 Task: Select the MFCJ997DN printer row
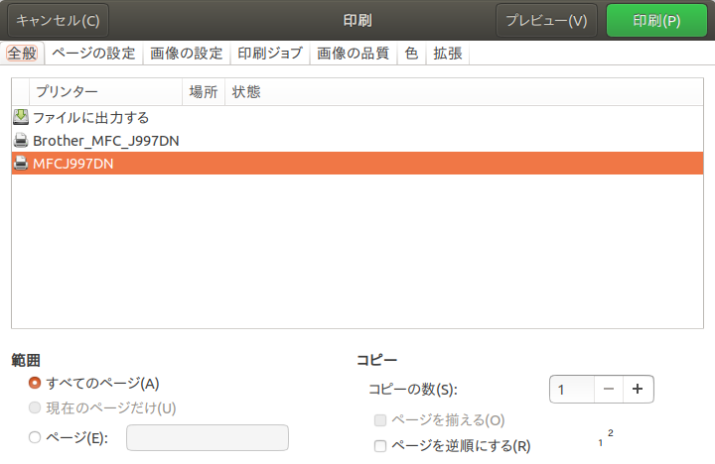pyautogui.click(x=357, y=163)
